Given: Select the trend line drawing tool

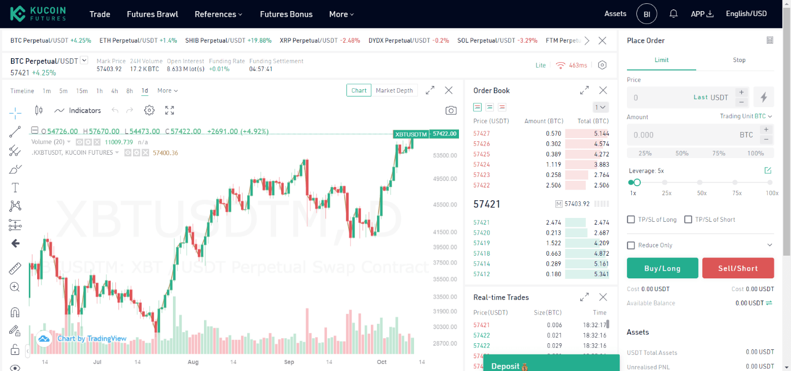Looking at the screenshot, I should [15, 132].
